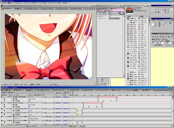
Task: Open the Animation (A) menu
Action: (42, 3)
